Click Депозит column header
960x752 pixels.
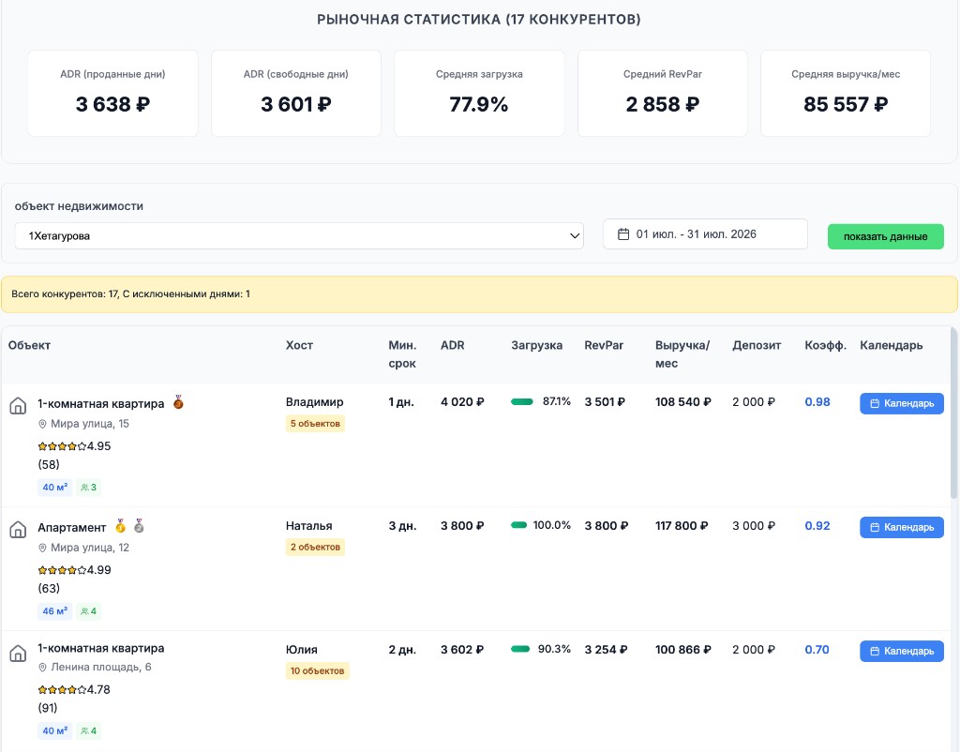click(x=757, y=345)
